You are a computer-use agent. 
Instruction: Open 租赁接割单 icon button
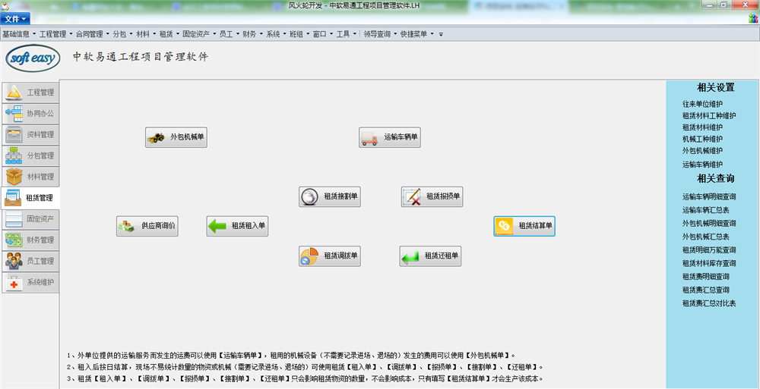(x=330, y=196)
